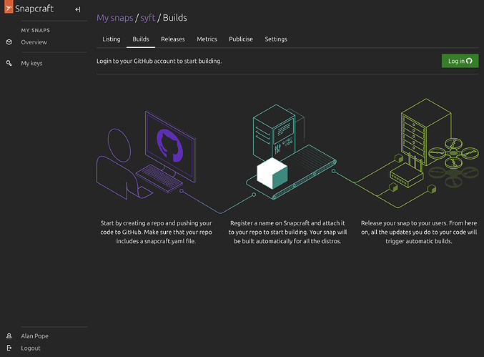Screen dimensions: 484x357
Task: Click the user icon beside Alan Pope
Action: click(x=9, y=336)
